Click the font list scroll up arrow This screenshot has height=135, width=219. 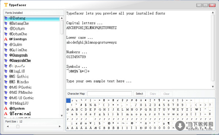62,18
